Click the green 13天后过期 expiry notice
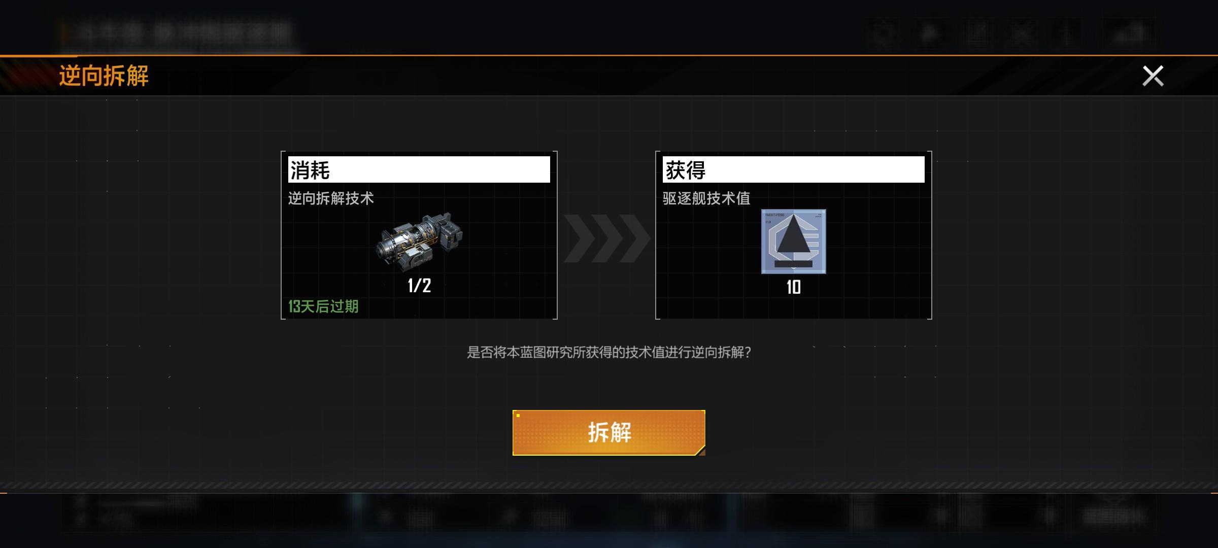Screen dimensions: 1218x548 [323, 306]
